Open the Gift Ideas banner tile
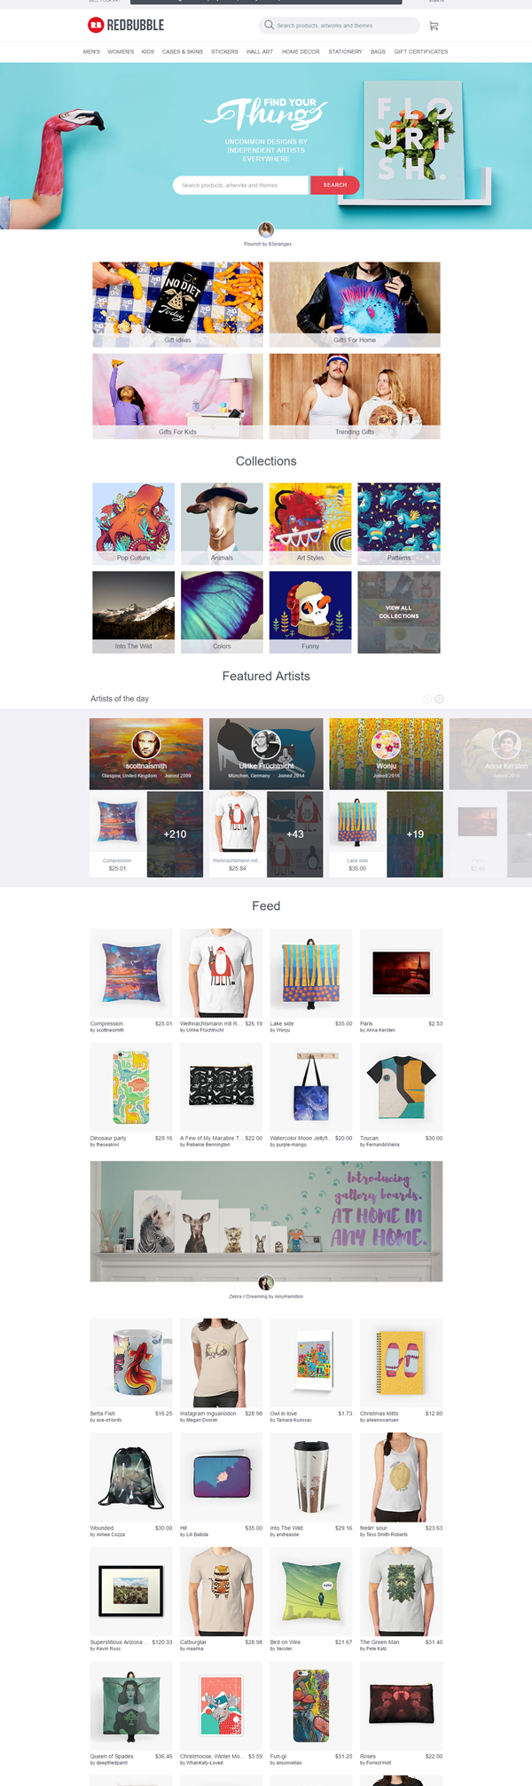 click(x=177, y=304)
